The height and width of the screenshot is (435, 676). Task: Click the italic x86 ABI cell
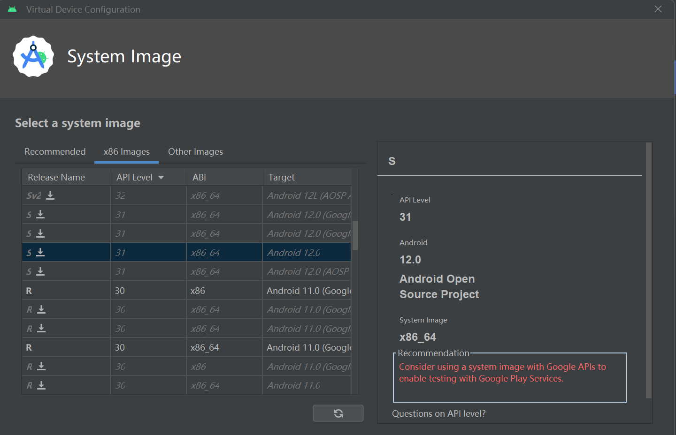[224, 366]
